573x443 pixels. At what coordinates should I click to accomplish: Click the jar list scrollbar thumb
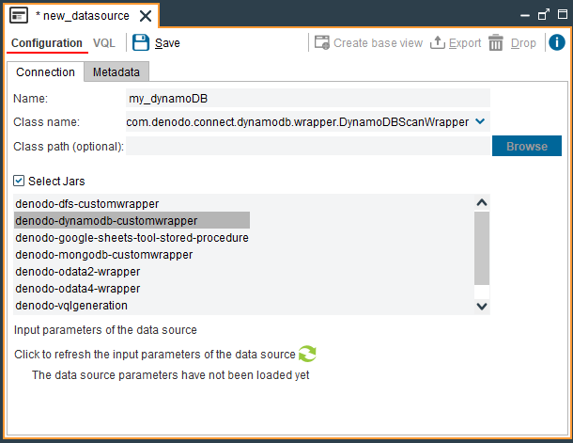482,248
